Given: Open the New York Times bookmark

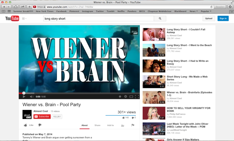Looking at the screenshot, I should [x=45, y=11].
